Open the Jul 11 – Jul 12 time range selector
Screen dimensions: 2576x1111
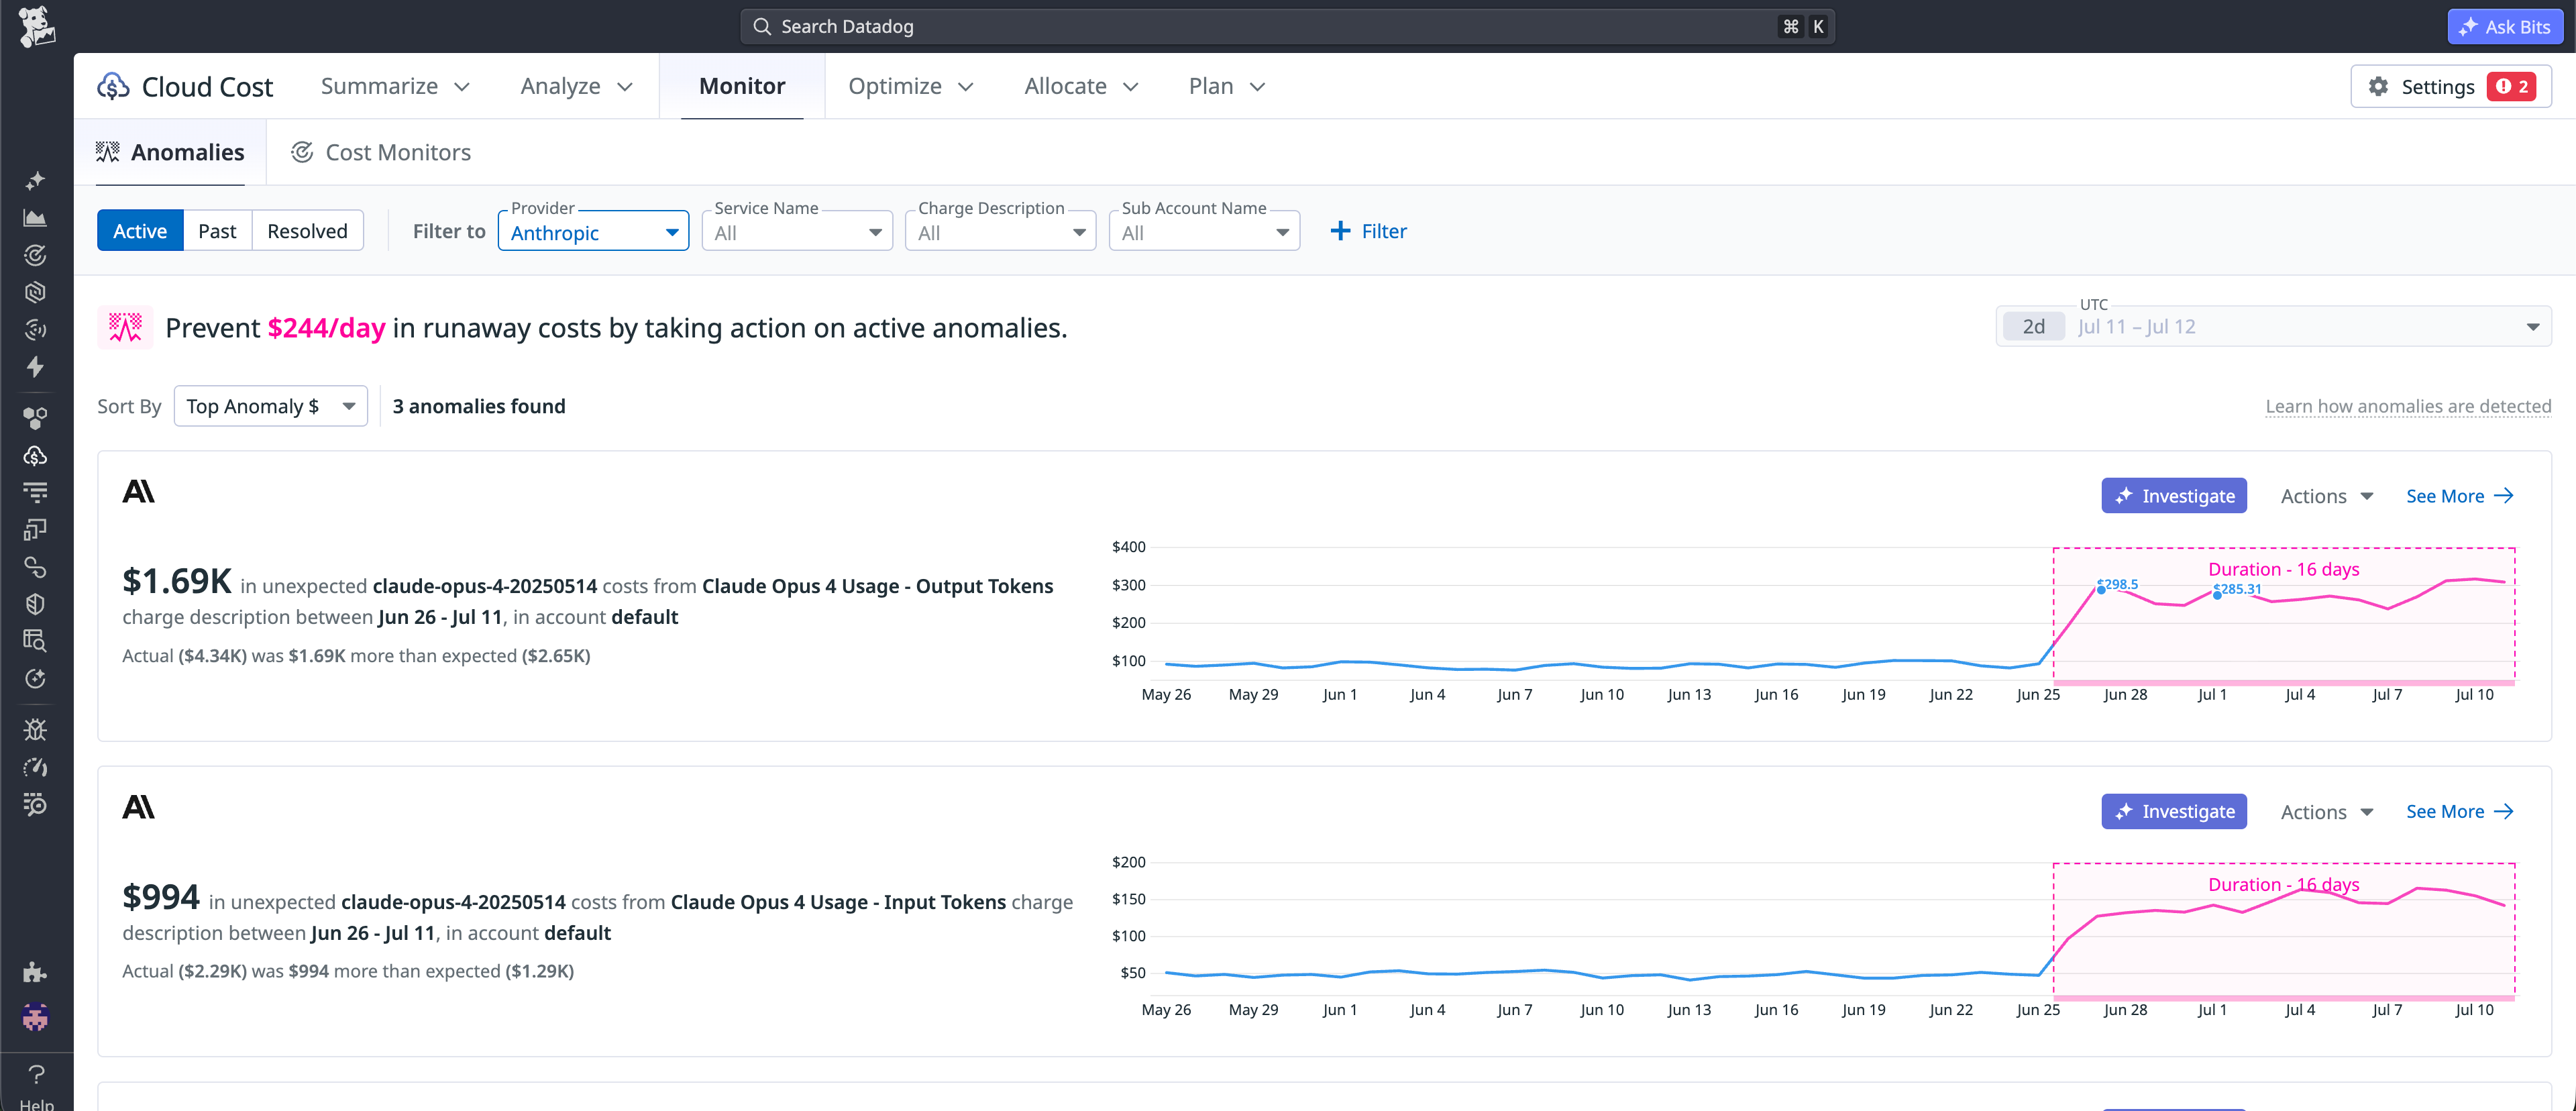[x=2273, y=327]
